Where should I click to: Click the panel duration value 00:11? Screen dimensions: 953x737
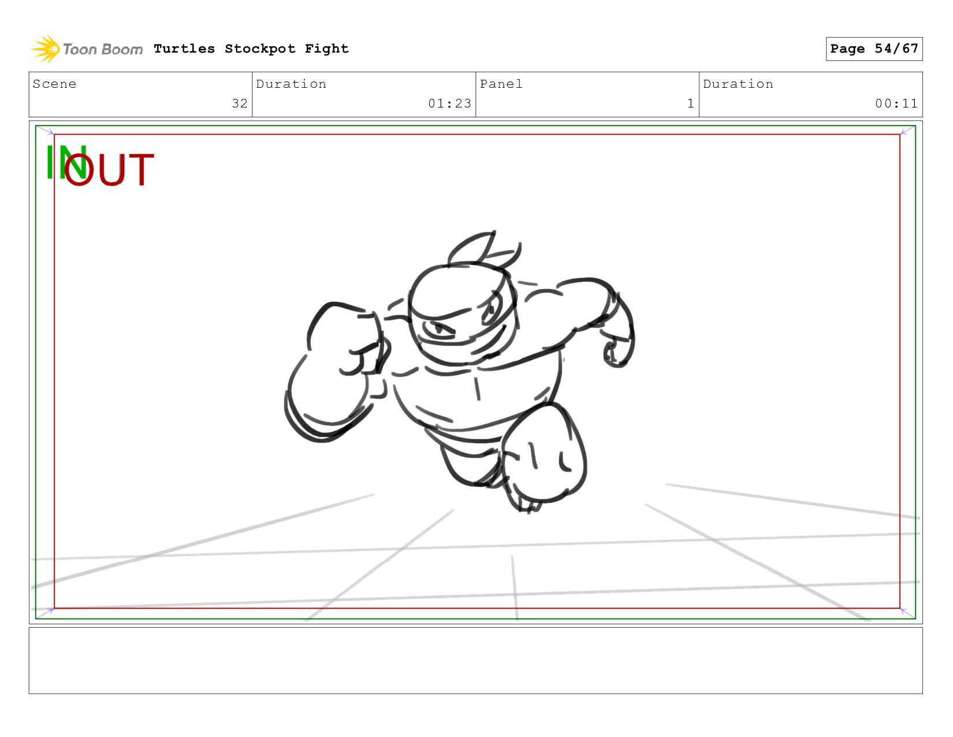(x=896, y=103)
